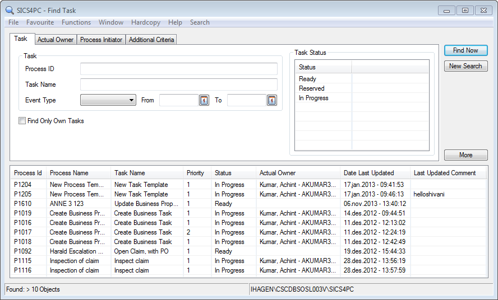Click the New Search button

[x=465, y=66]
